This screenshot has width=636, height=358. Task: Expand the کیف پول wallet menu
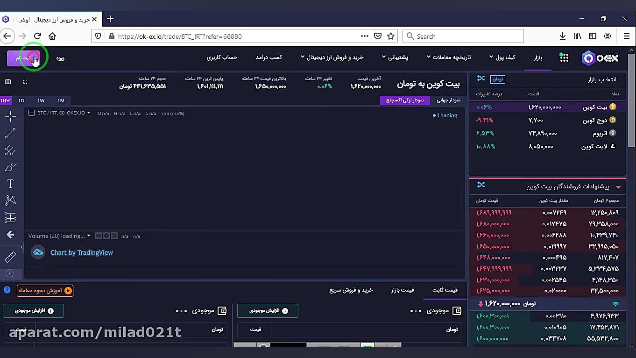coord(502,57)
